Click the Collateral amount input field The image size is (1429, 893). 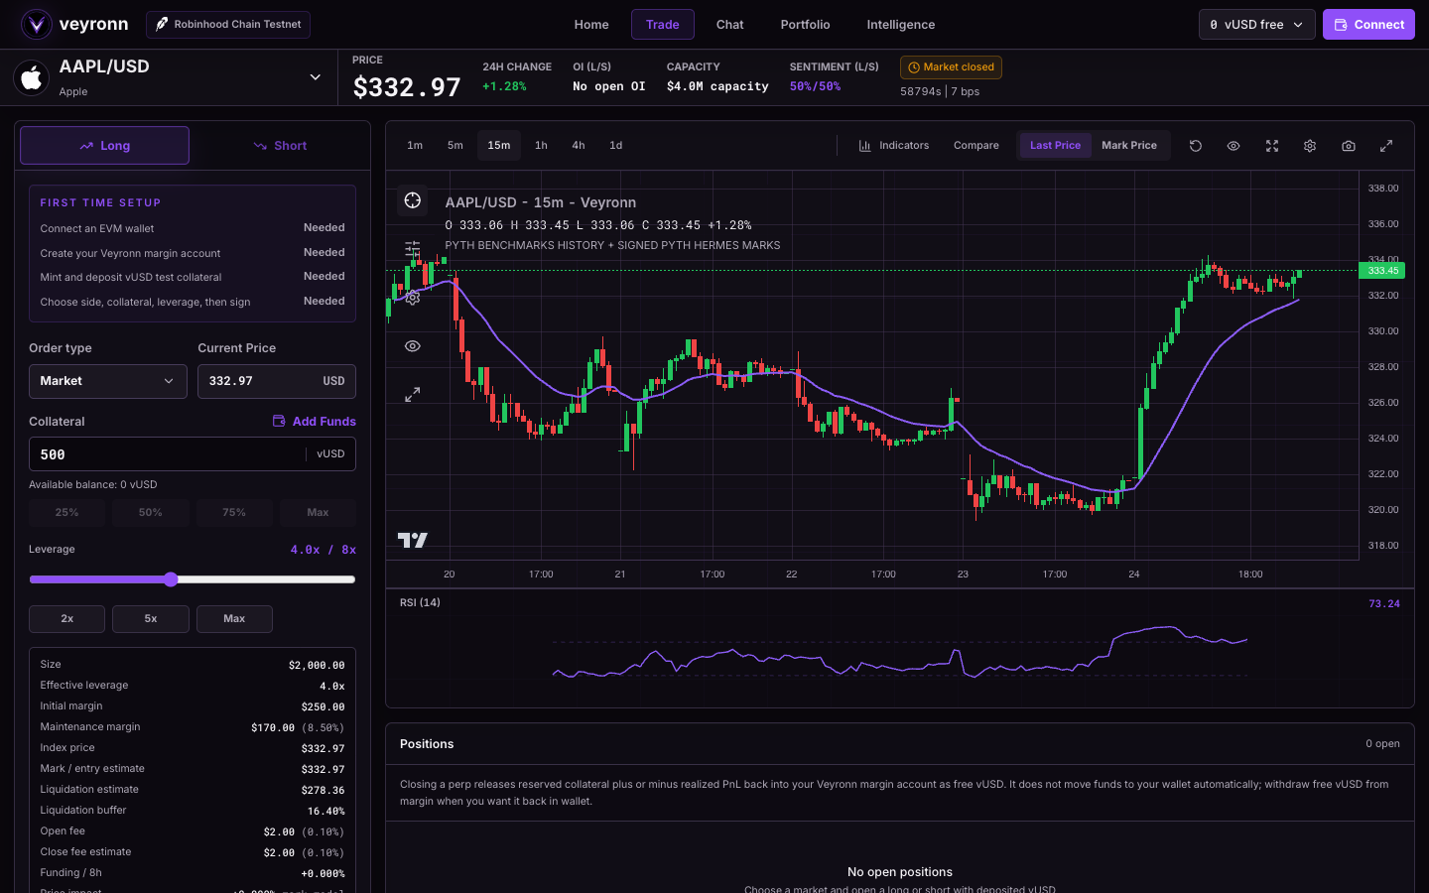coord(193,454)
